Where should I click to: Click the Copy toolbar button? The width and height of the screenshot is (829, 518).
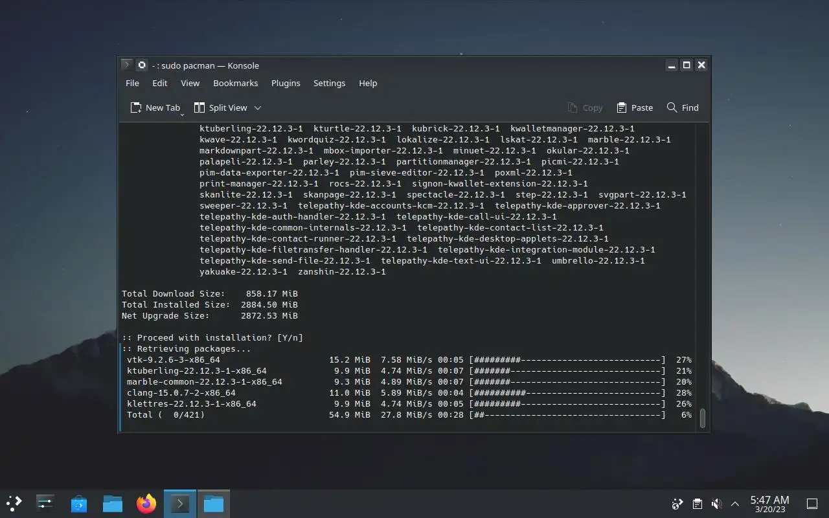[x=585, y=107]
